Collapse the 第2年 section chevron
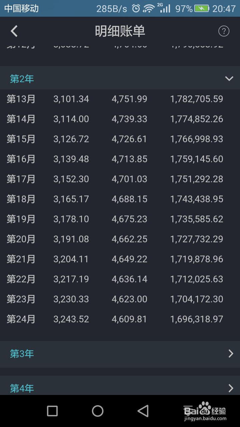The image size is (240, 427). (x=229, y=79)
